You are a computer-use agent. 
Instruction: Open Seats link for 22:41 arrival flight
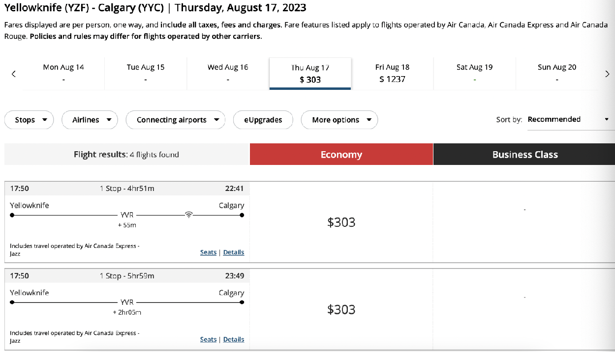tap(208, 252)
